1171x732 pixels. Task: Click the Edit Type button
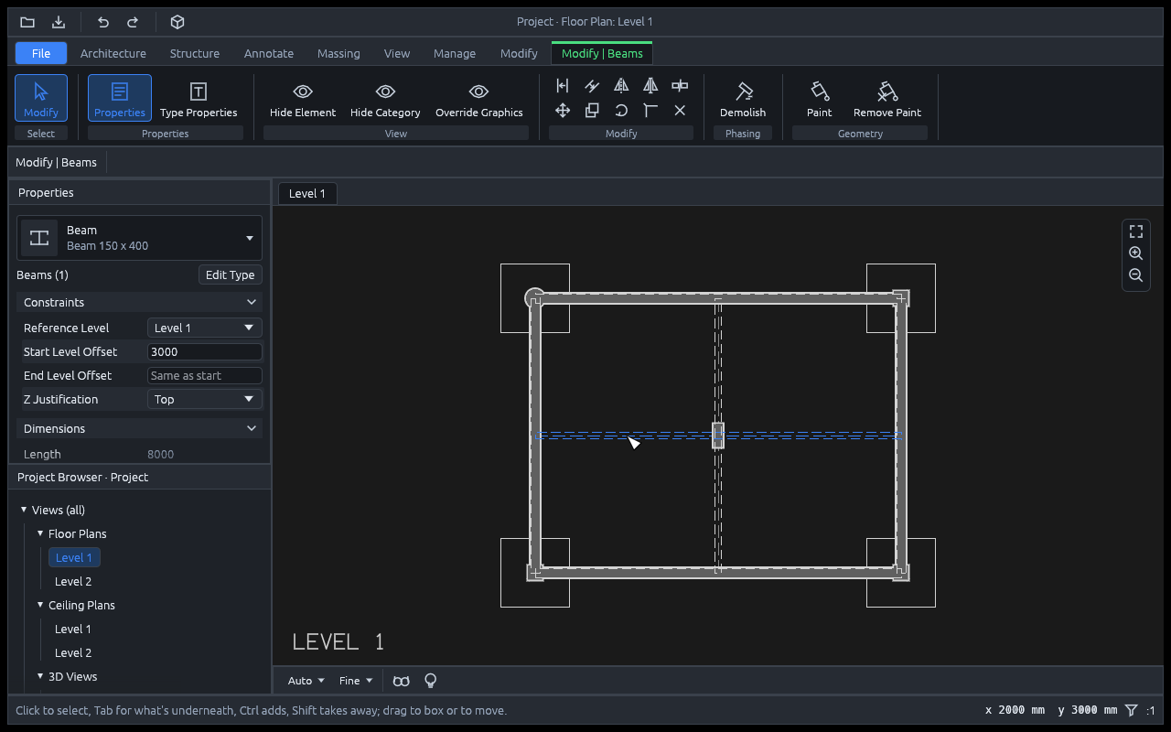(x=231, y=274)
